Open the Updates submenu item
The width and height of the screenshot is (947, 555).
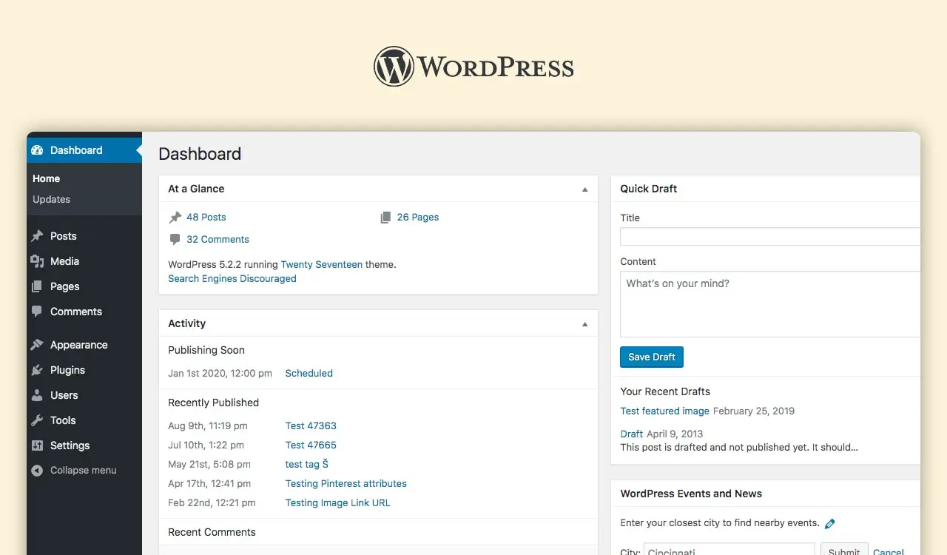tap(51, 199)
